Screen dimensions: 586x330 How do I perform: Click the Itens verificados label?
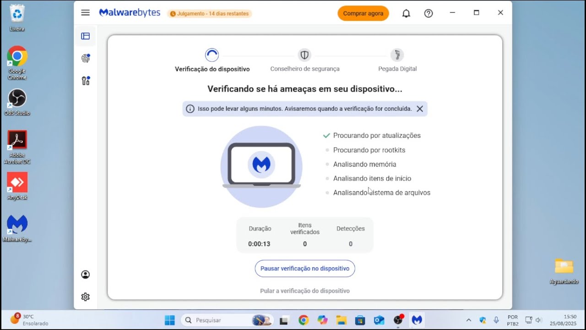(305, 229)
